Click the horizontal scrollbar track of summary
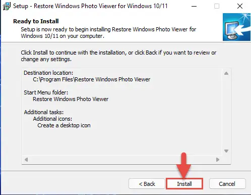The height and width of the screenshot is (195, 251). 122,160
